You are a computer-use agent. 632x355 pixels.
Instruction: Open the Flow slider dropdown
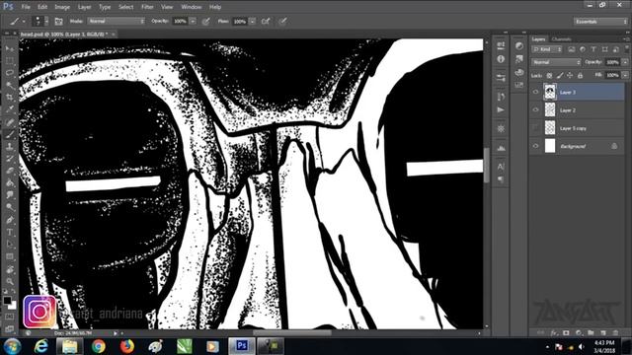click(x=253, y=22)
